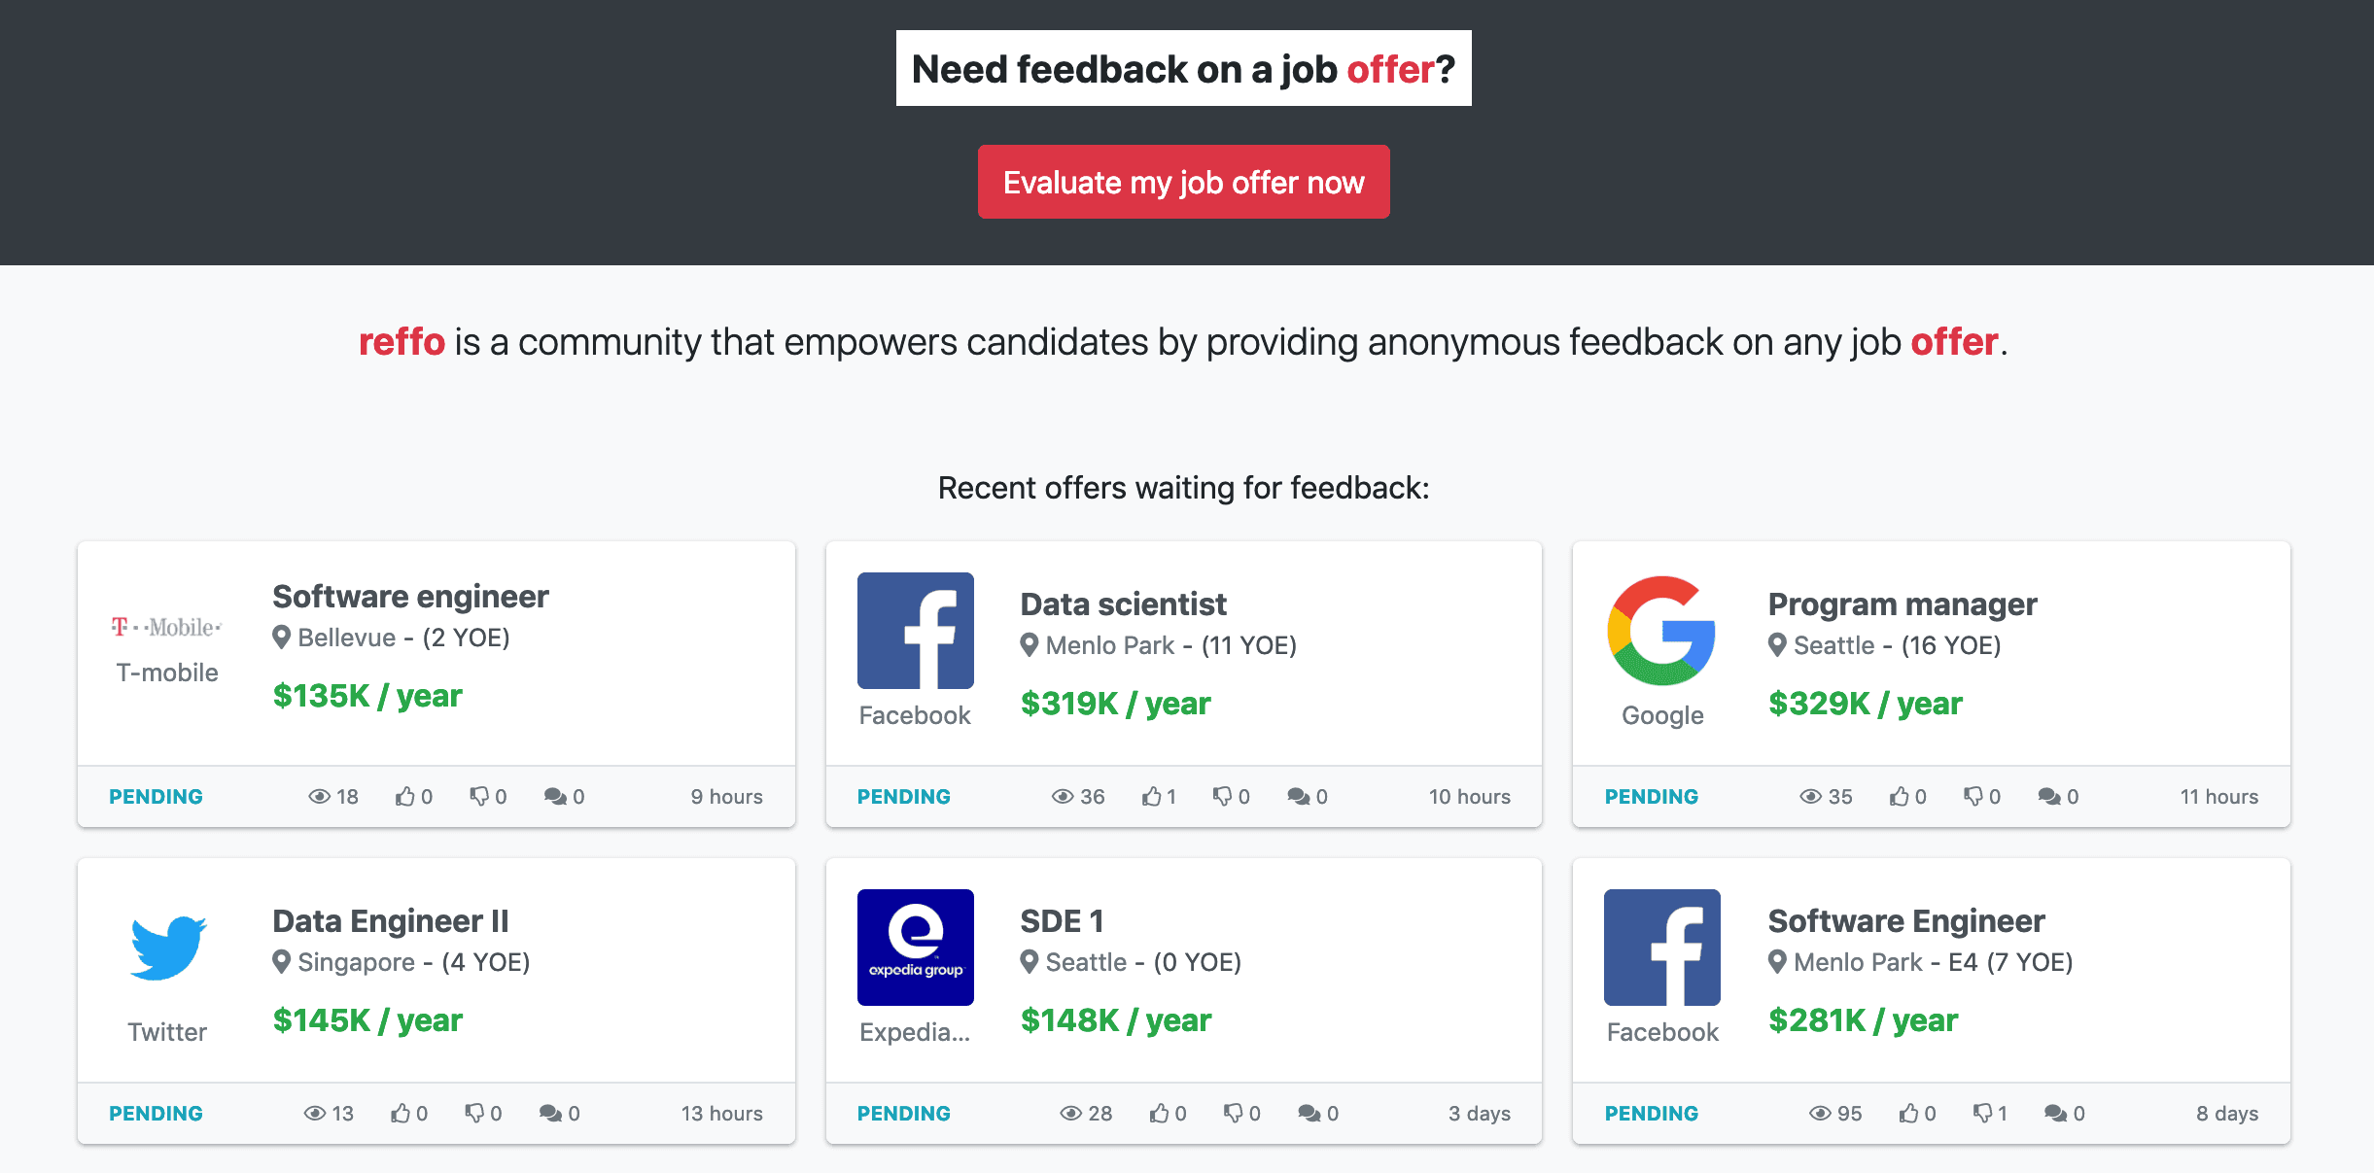2374x1173 pixels.
Task: Click the Expedia group logo
Action: [x=915, y=948]
